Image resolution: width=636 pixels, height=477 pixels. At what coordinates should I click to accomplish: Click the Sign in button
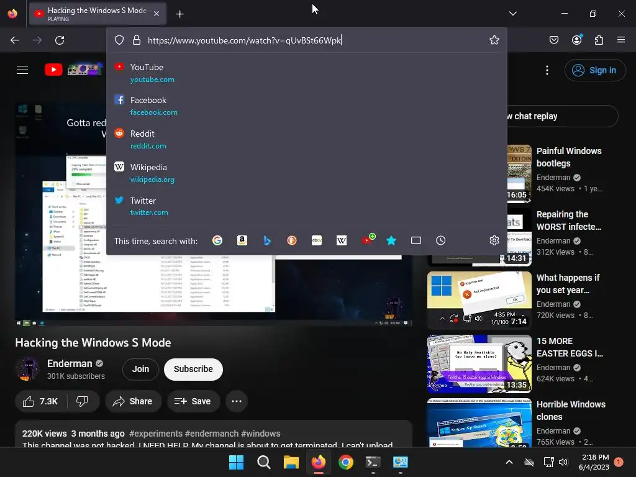(594, 70)
